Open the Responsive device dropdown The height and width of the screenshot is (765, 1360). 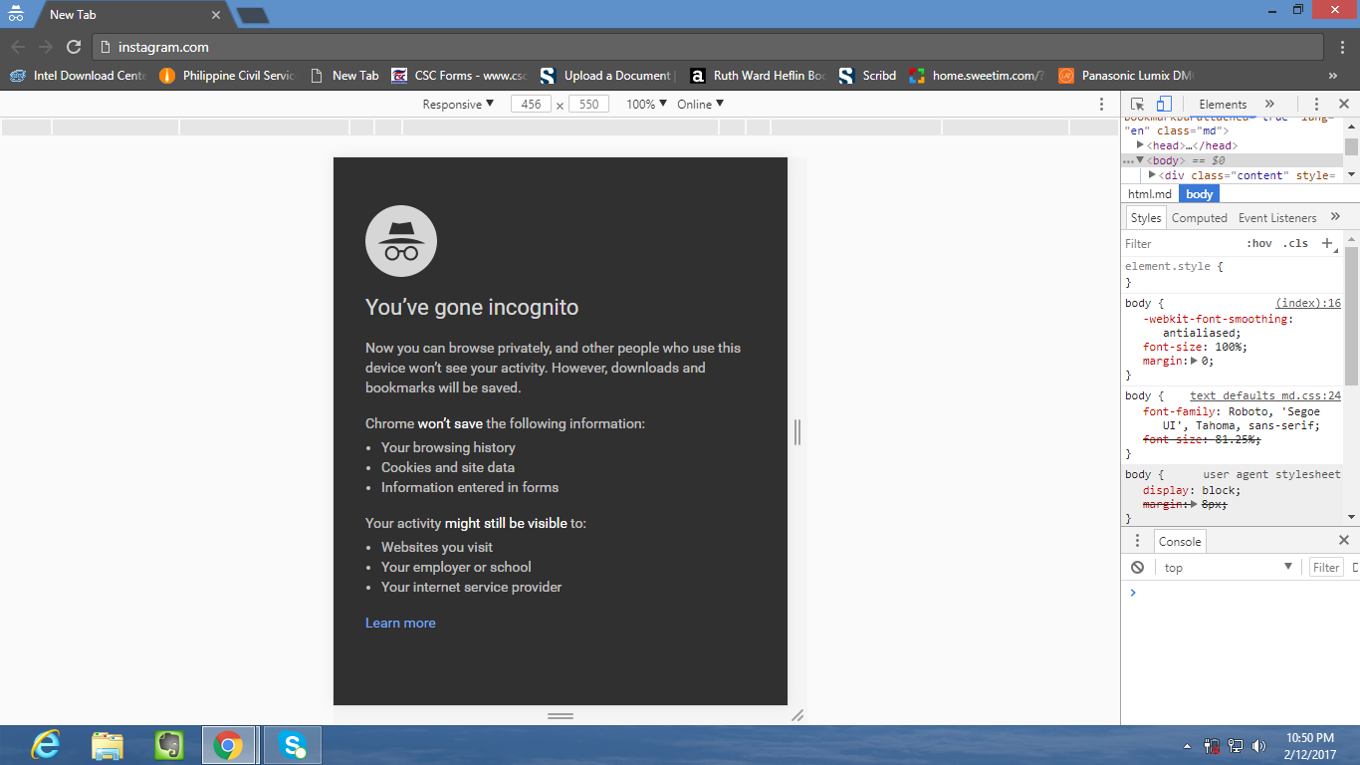tap(458, 104)
